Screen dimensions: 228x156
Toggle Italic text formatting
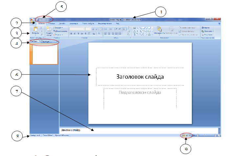74,33
